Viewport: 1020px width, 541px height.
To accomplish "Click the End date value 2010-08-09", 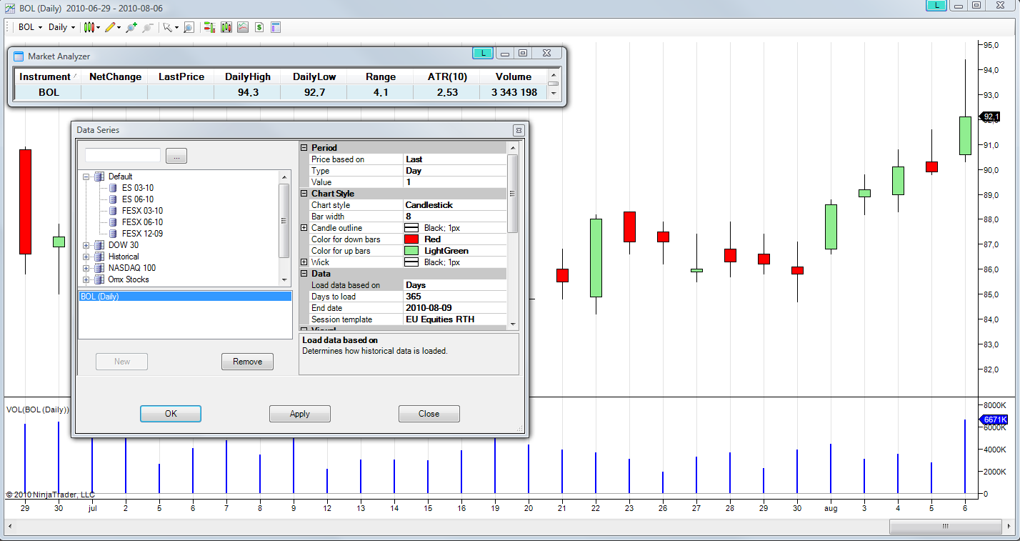I will (455, 308).
